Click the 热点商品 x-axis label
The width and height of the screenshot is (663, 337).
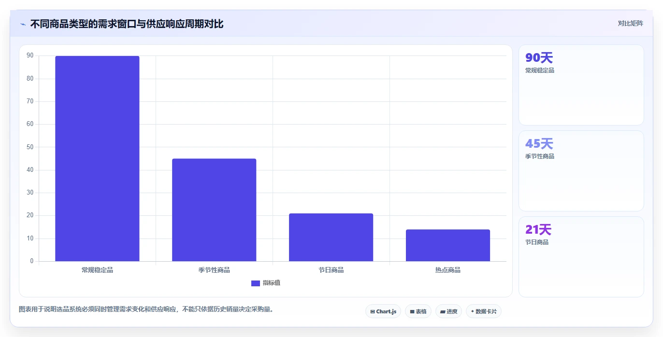[x=448, y=270]
